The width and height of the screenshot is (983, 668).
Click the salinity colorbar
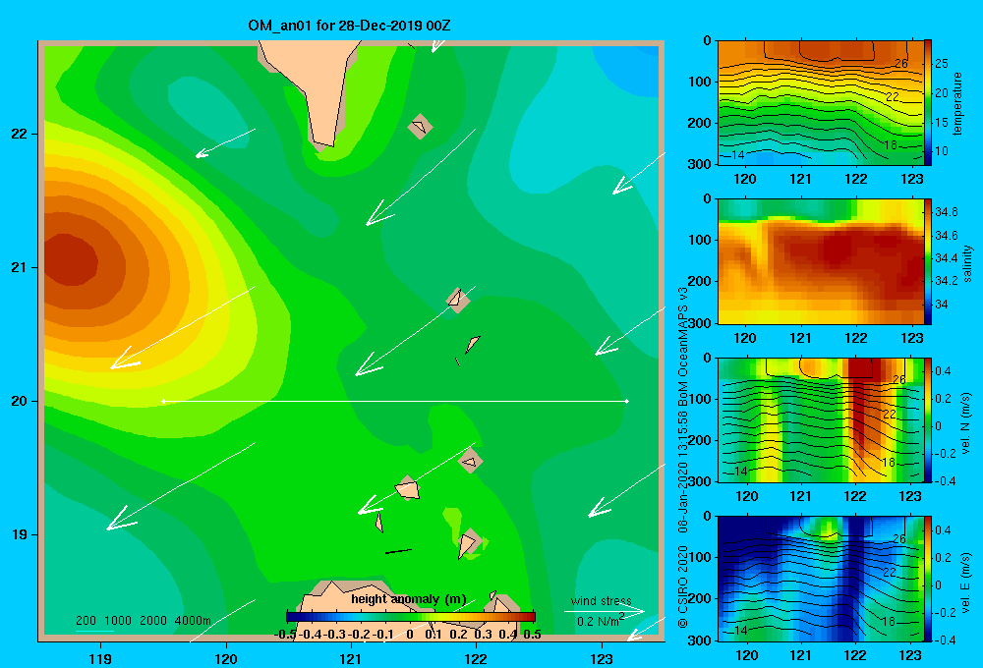point(928,261)
